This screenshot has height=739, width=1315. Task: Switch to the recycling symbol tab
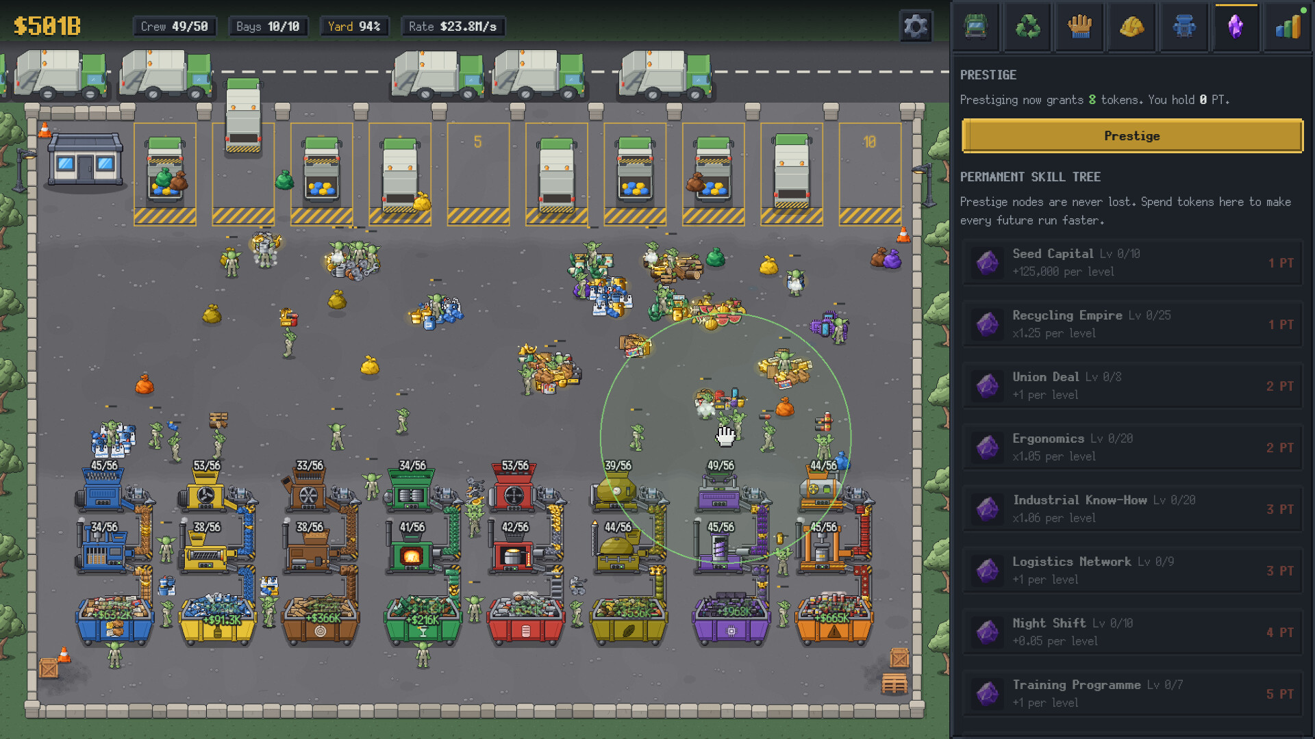point(1027,27)
